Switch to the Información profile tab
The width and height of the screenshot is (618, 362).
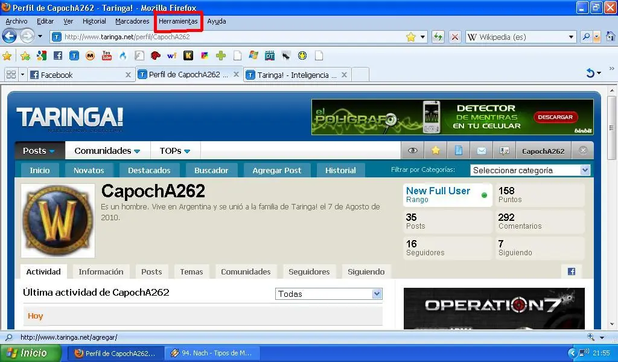(x=101, y=271)
